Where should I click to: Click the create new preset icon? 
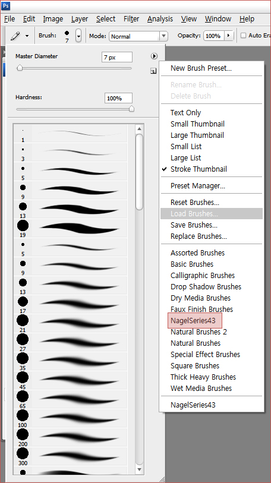coord(153,71)
